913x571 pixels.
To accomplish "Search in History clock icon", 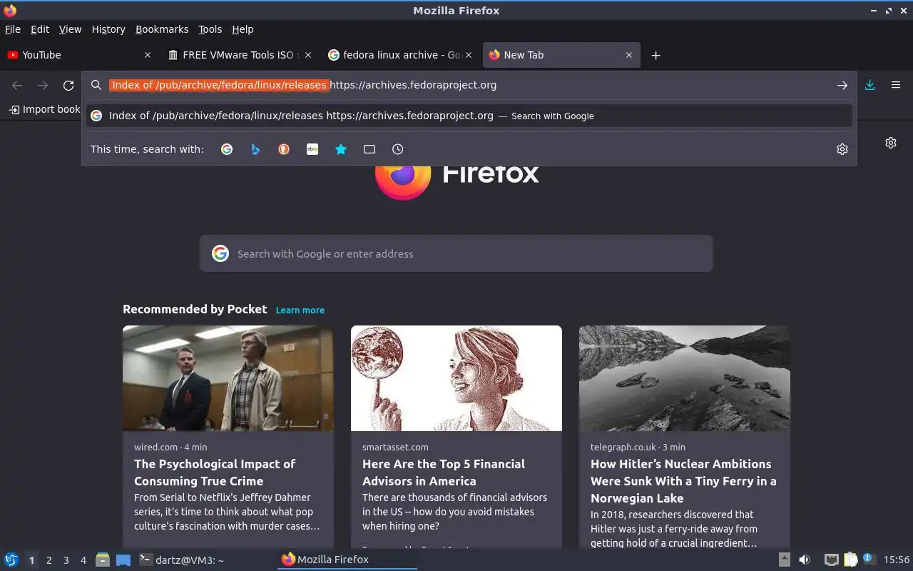I will click(x=398, y=149).
